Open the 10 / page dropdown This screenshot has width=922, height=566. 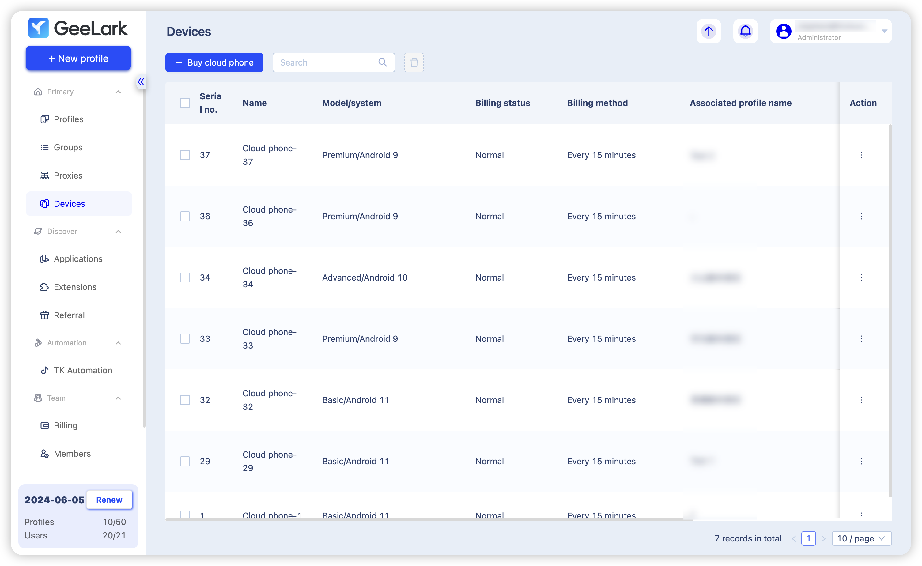861,539
